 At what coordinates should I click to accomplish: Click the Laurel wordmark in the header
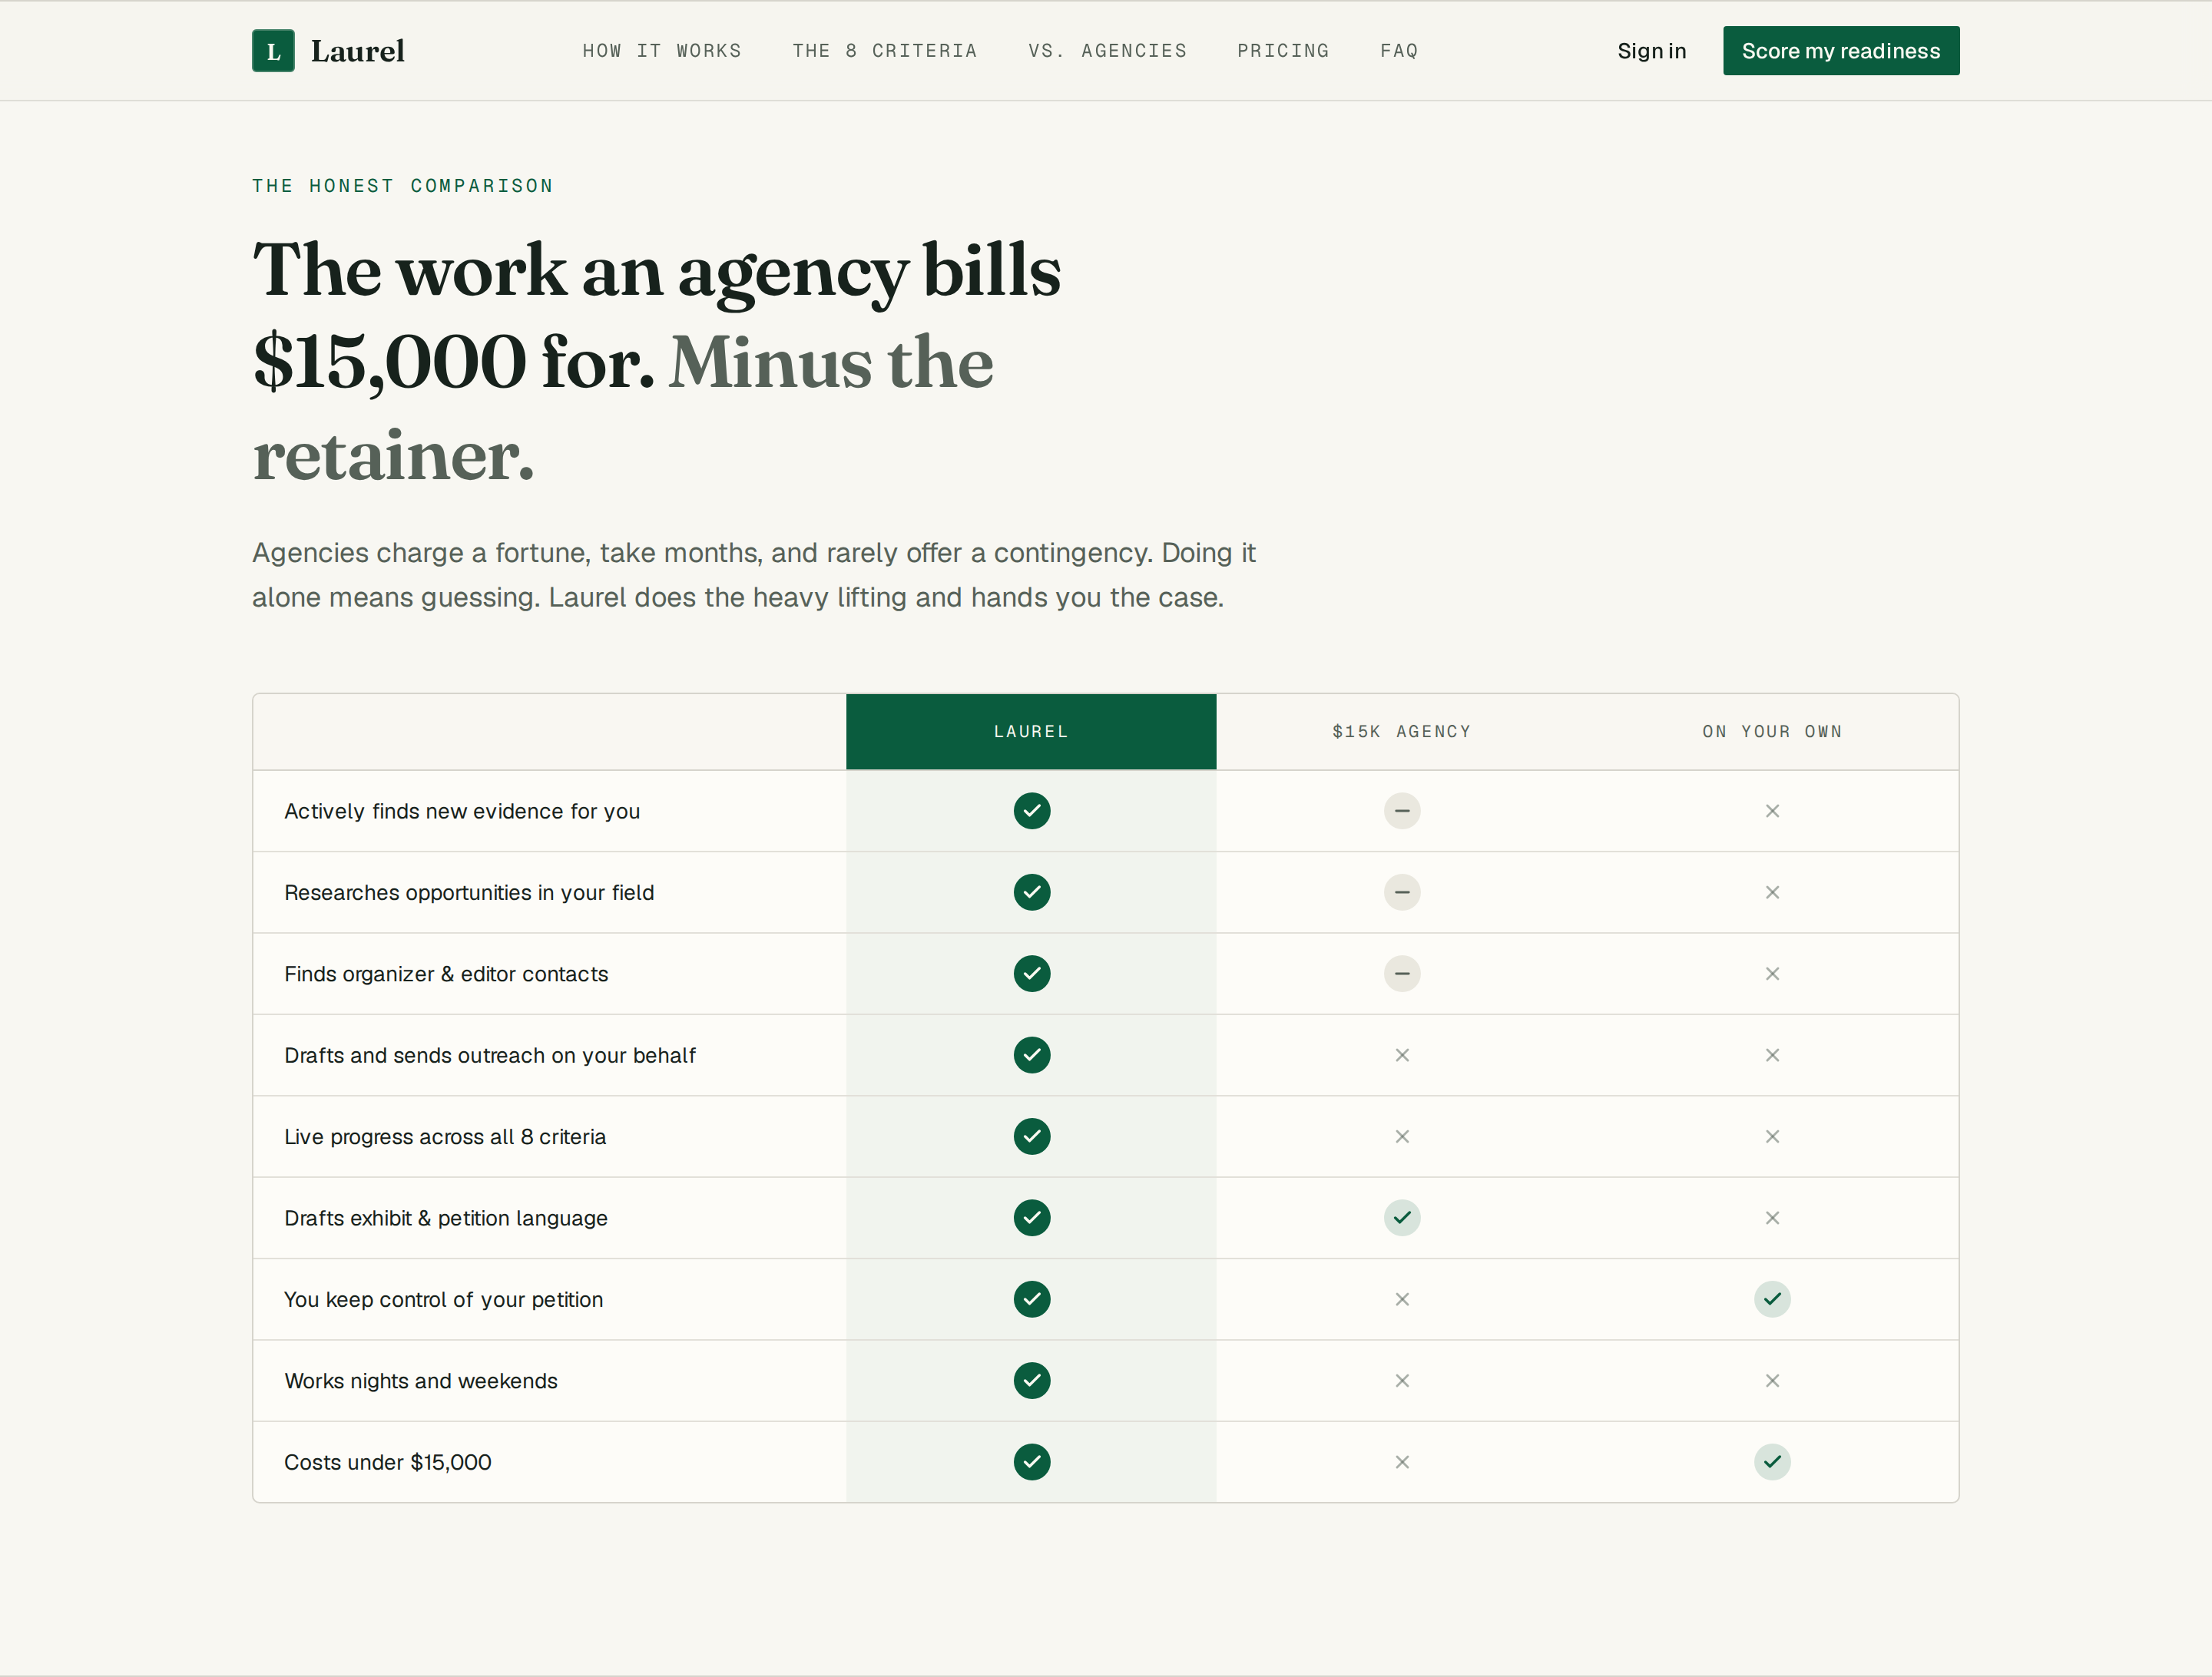click(x=357, y=51)
